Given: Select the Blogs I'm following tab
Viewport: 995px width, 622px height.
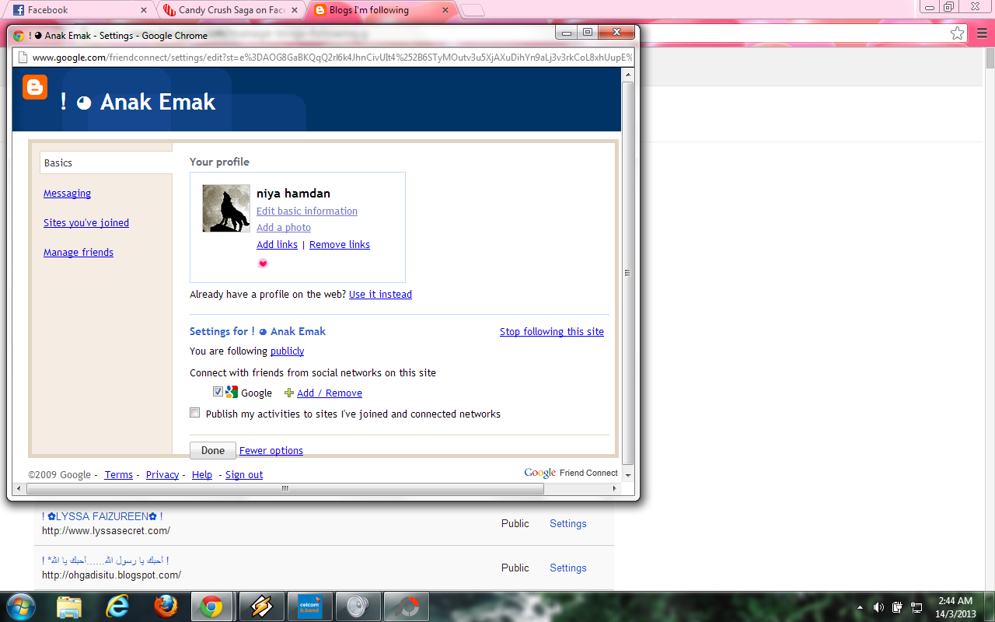Looking at the screenshot, I should click(x=380, y=10).
